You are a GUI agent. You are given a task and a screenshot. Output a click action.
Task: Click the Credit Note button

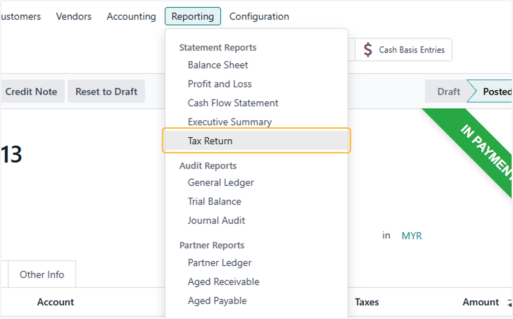point(32,92)
